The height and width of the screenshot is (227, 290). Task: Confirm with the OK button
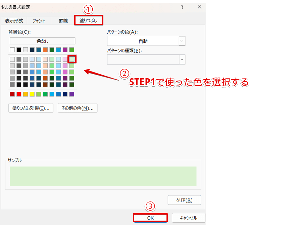click(x=150, y=218)
